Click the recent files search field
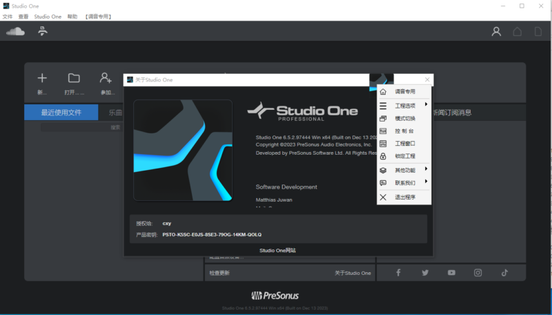 [x=81, y=127]
